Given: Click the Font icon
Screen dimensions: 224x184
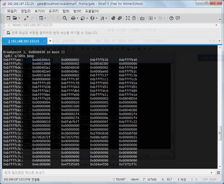Looking at the screenshot, I should [x=102, y=18].
